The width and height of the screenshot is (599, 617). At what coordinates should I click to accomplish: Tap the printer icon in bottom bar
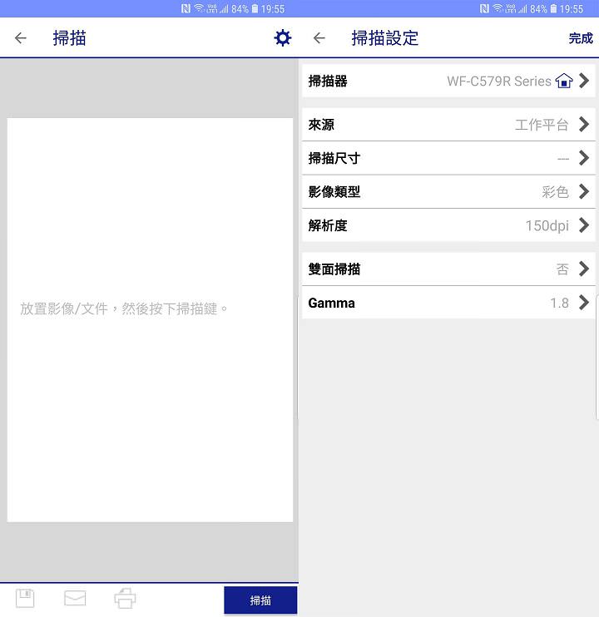[125, 599]
